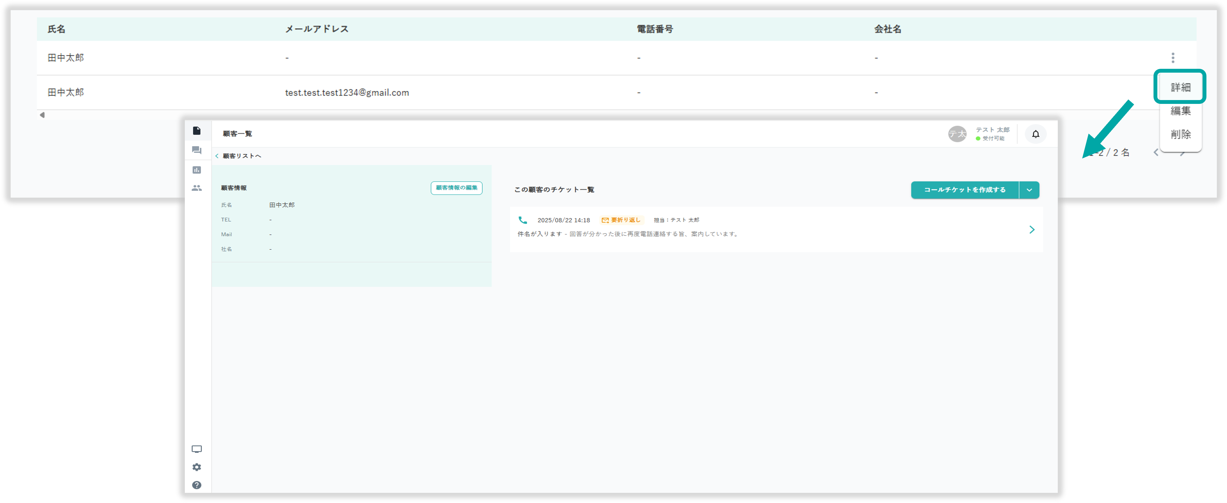Click コールチケットを作成する button
The width and height of the screenshot is (1227, 503).
(965, 190)
